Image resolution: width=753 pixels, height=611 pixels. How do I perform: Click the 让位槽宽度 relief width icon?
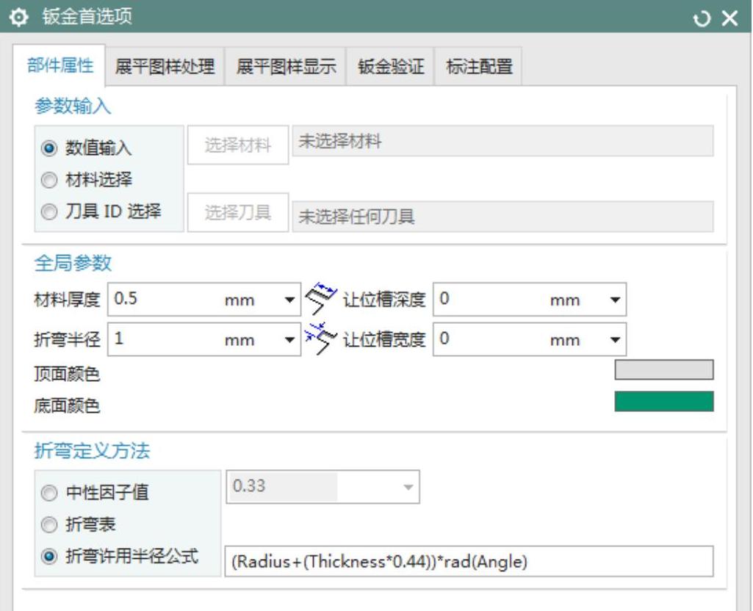(321, 339)
